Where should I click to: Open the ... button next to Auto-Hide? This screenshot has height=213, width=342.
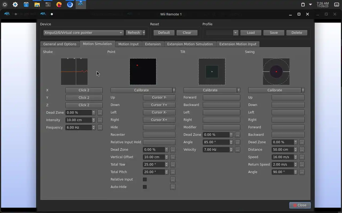tap(173, 187)
